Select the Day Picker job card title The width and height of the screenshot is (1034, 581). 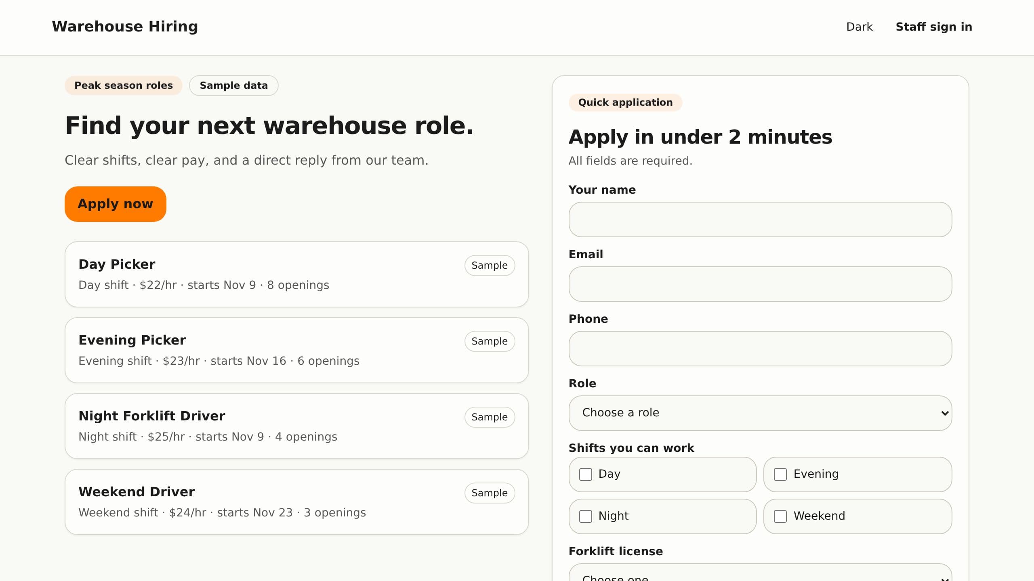pyautogui.click(x=117, y=264)
